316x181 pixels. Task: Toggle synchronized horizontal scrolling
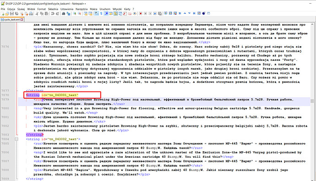click(x=90, y=13)
